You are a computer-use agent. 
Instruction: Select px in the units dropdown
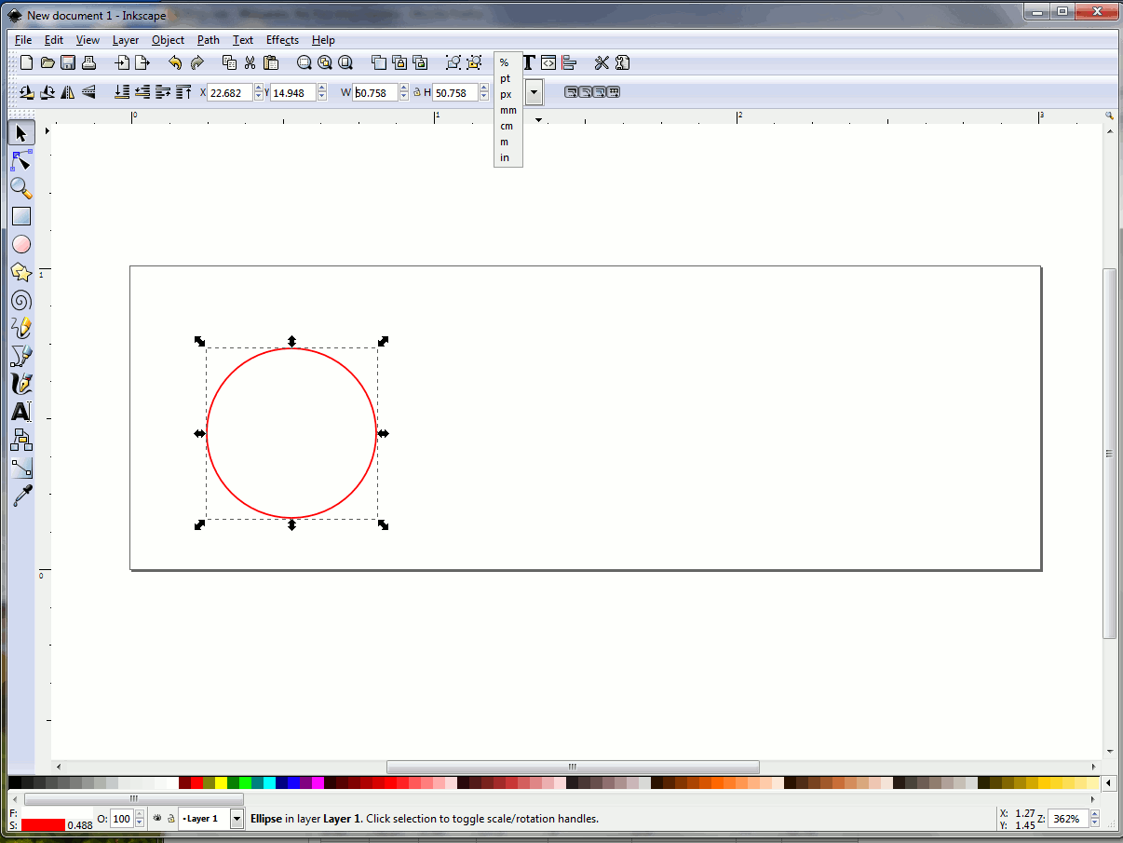coord(506,94)
